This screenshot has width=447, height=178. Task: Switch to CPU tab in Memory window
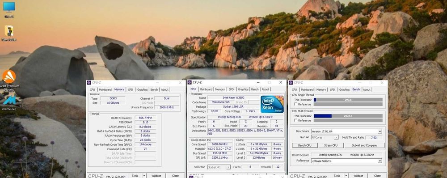click(x=93, y=89)
